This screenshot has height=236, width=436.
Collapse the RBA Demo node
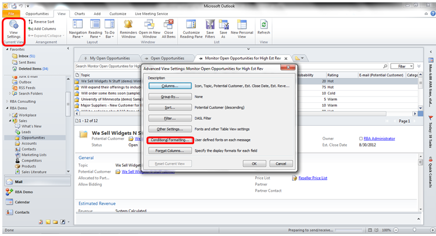pyautogui.click(x=7, y=108)
